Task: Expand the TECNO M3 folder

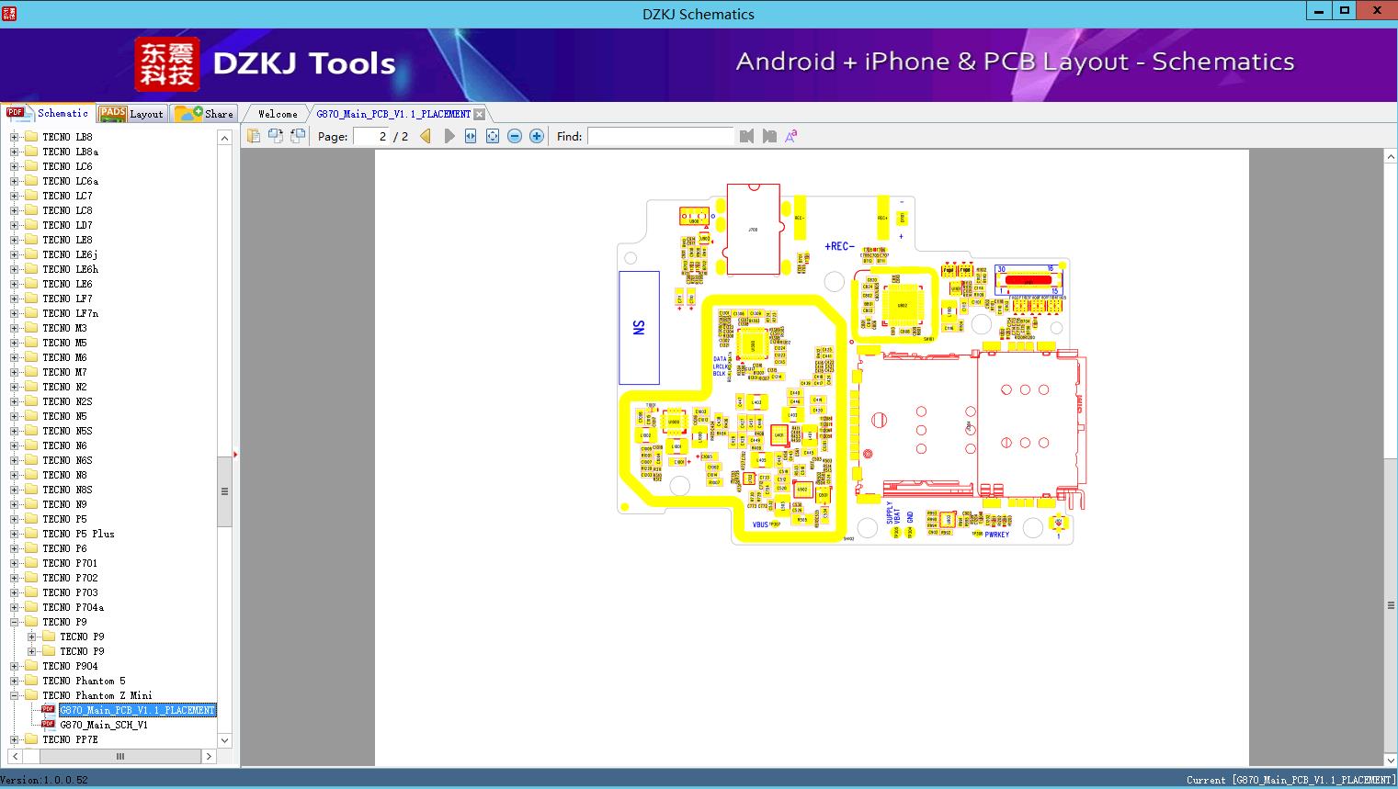Action: tap(14, 328)
